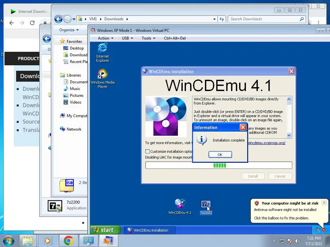The image size is (330, 247).
Task: Open the Windows 7 Start orb
Action: (x=9, y=241)
